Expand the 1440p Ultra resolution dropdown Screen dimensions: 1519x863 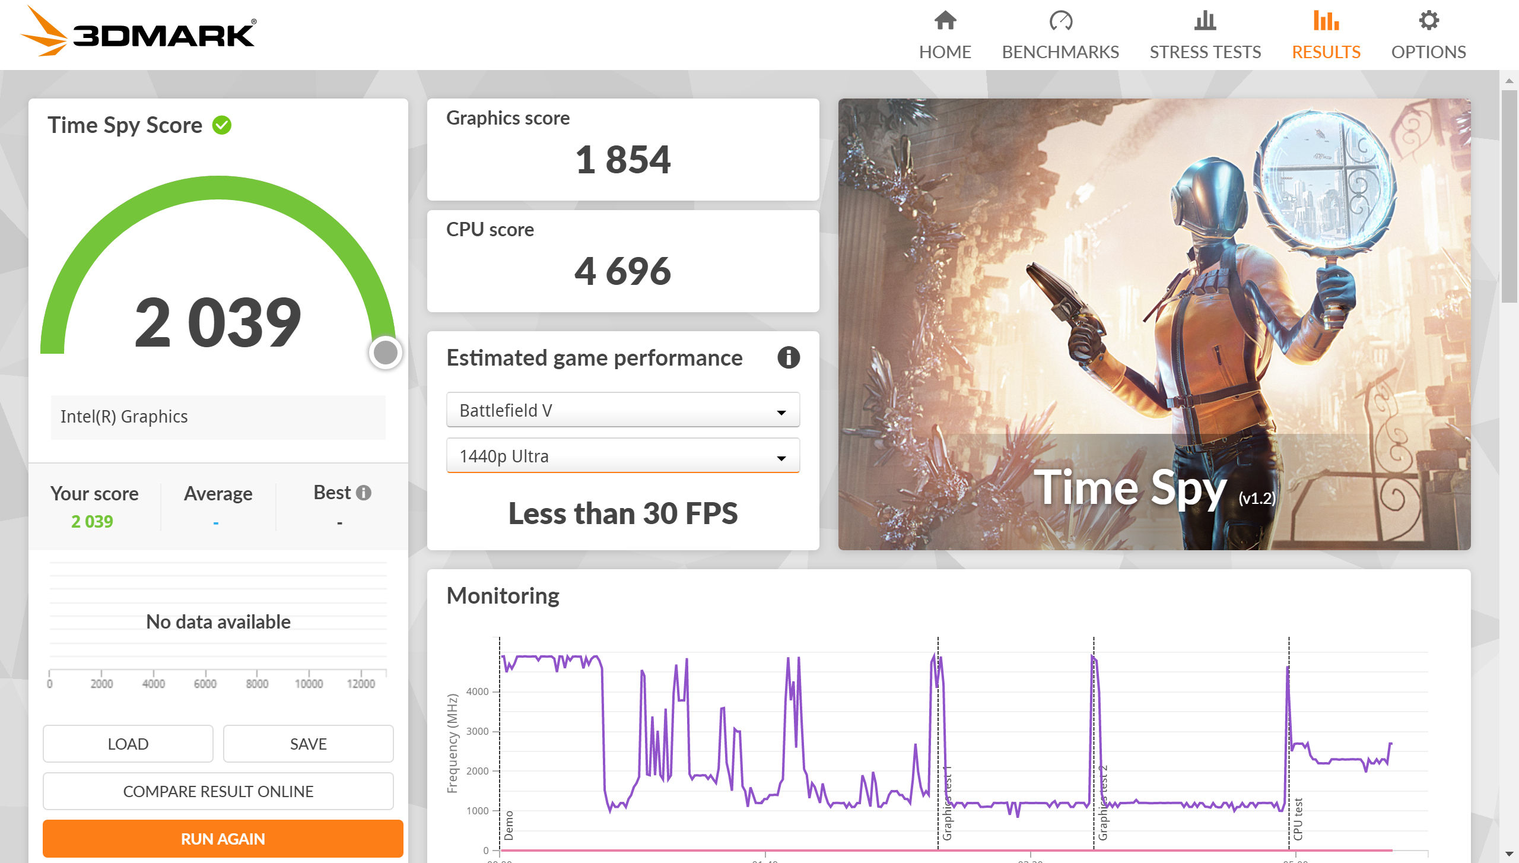623,456
